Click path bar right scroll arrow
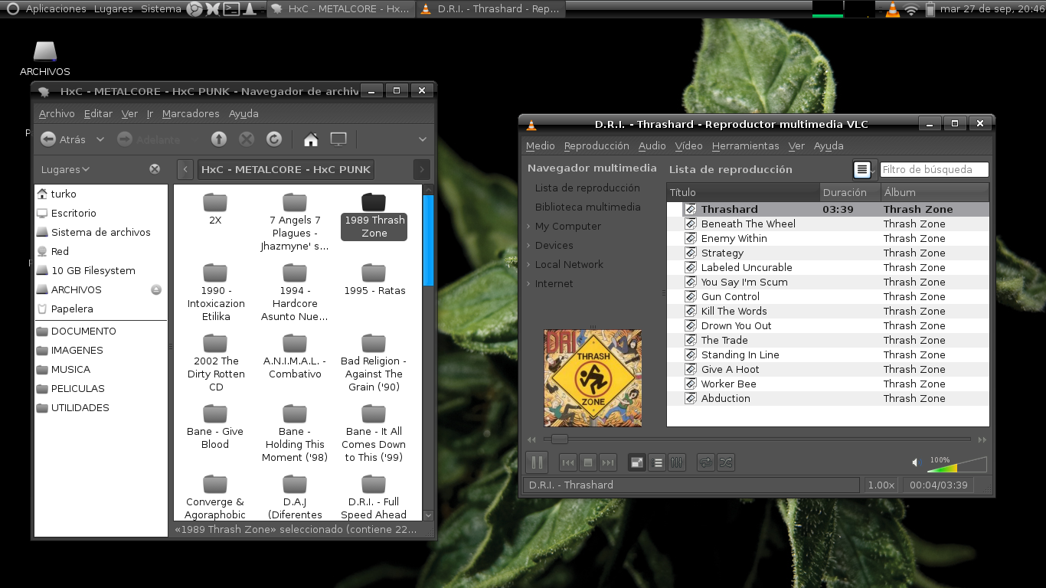Viewport: 1046px width, 588px height. (421, 169)
